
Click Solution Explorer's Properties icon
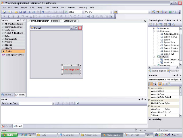click(x=151, y=24)
